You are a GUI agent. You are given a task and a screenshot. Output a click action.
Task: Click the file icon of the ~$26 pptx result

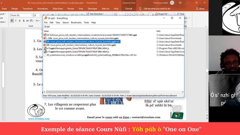[x=45, y=38]
